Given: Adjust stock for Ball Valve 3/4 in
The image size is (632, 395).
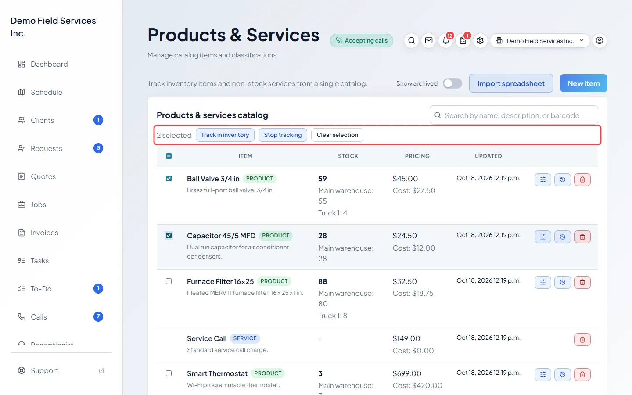Looking at the screenshot, I should [543, 180].
